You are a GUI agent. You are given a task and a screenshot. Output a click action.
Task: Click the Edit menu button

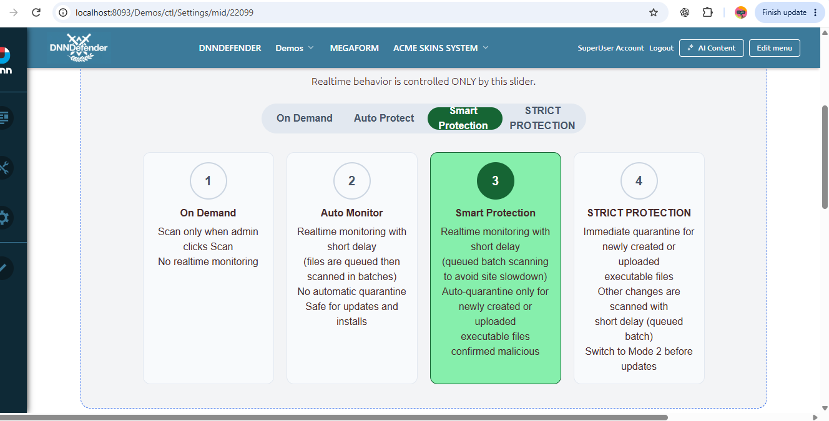point(774,48)
